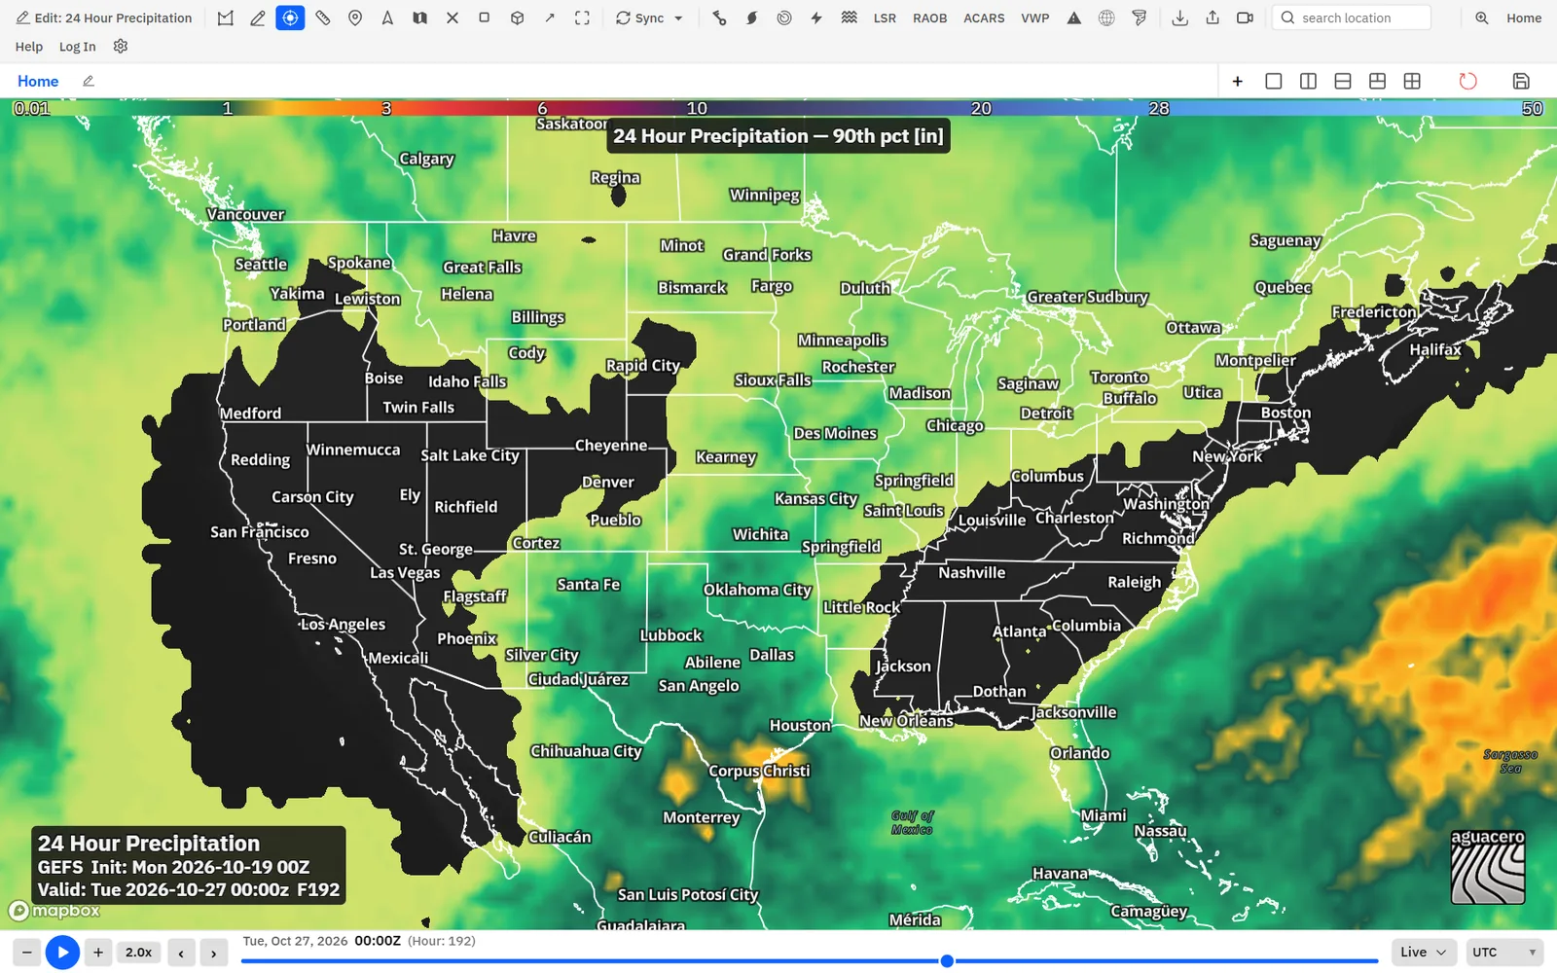Image resolution: width=1557 pixels, height=973 pixels.
Task: Toggle the crosshair probe tool
Action: [x=290, y=18]
